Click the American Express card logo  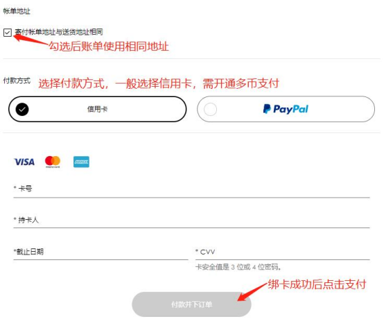point(81,162)
